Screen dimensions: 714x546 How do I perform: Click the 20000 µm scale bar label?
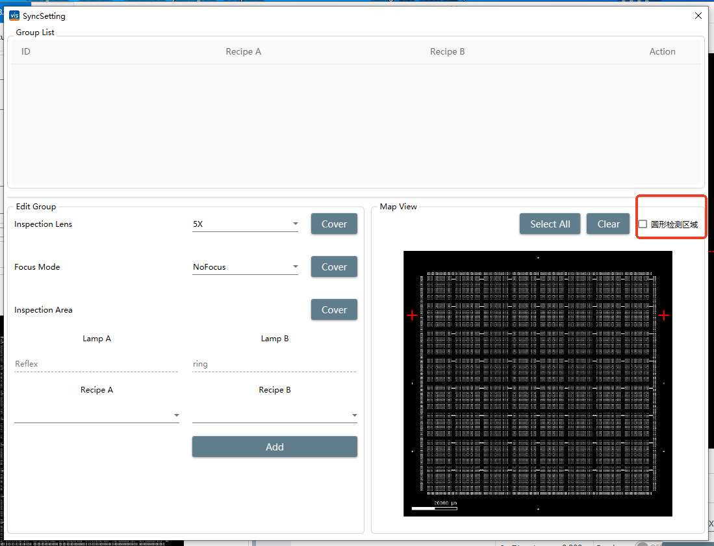[x=445, y=503]
